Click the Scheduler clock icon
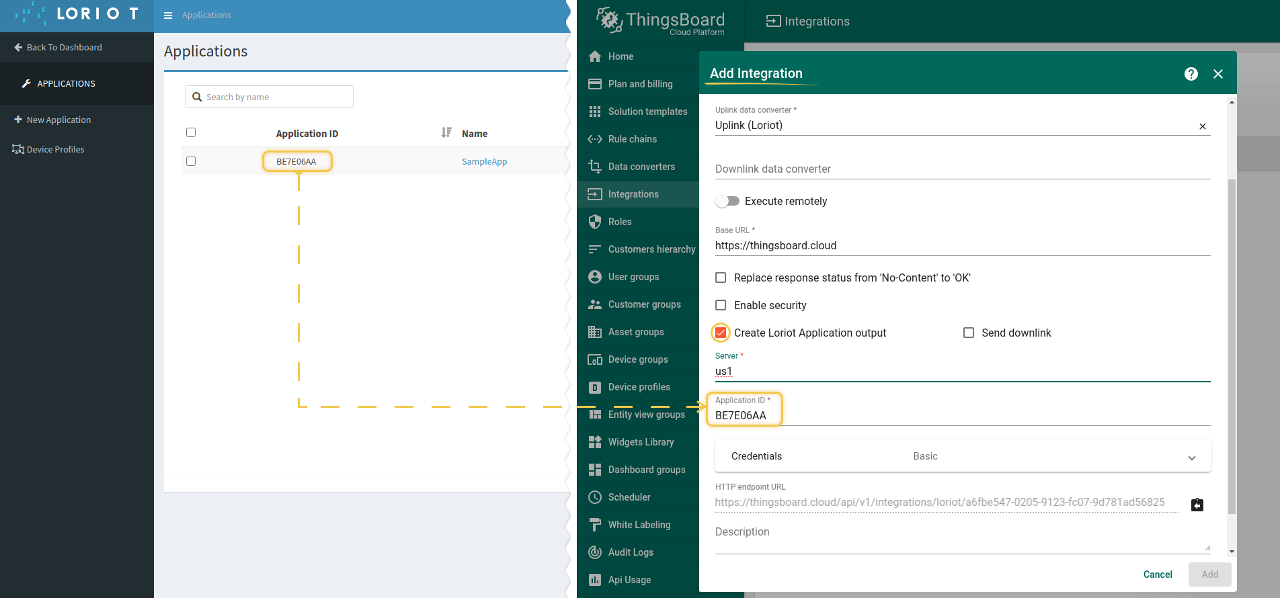This screenshot has height=598, width=1280. click(x=595, y=497)
